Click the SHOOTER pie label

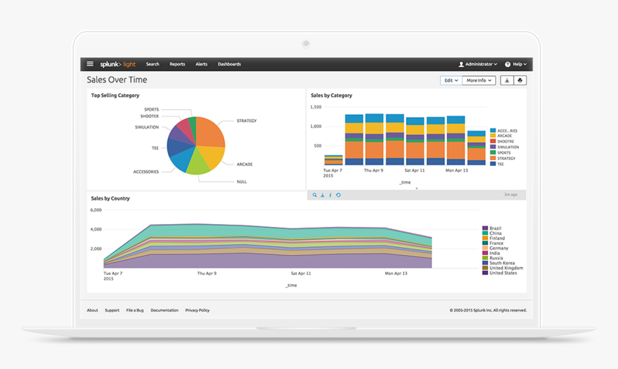(x=149, y=116)
